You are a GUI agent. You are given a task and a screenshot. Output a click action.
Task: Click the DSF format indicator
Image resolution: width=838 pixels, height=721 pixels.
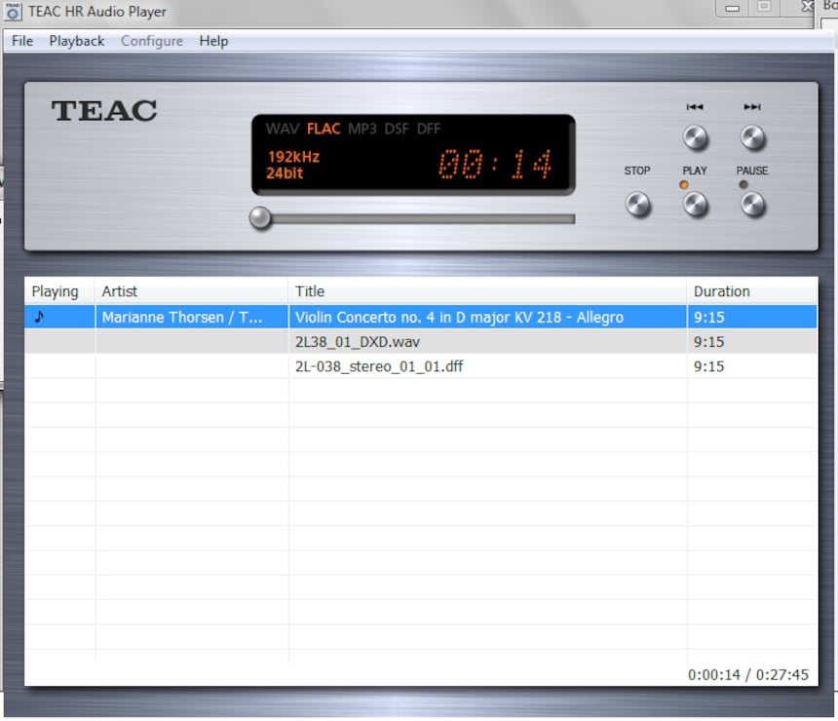397,129
